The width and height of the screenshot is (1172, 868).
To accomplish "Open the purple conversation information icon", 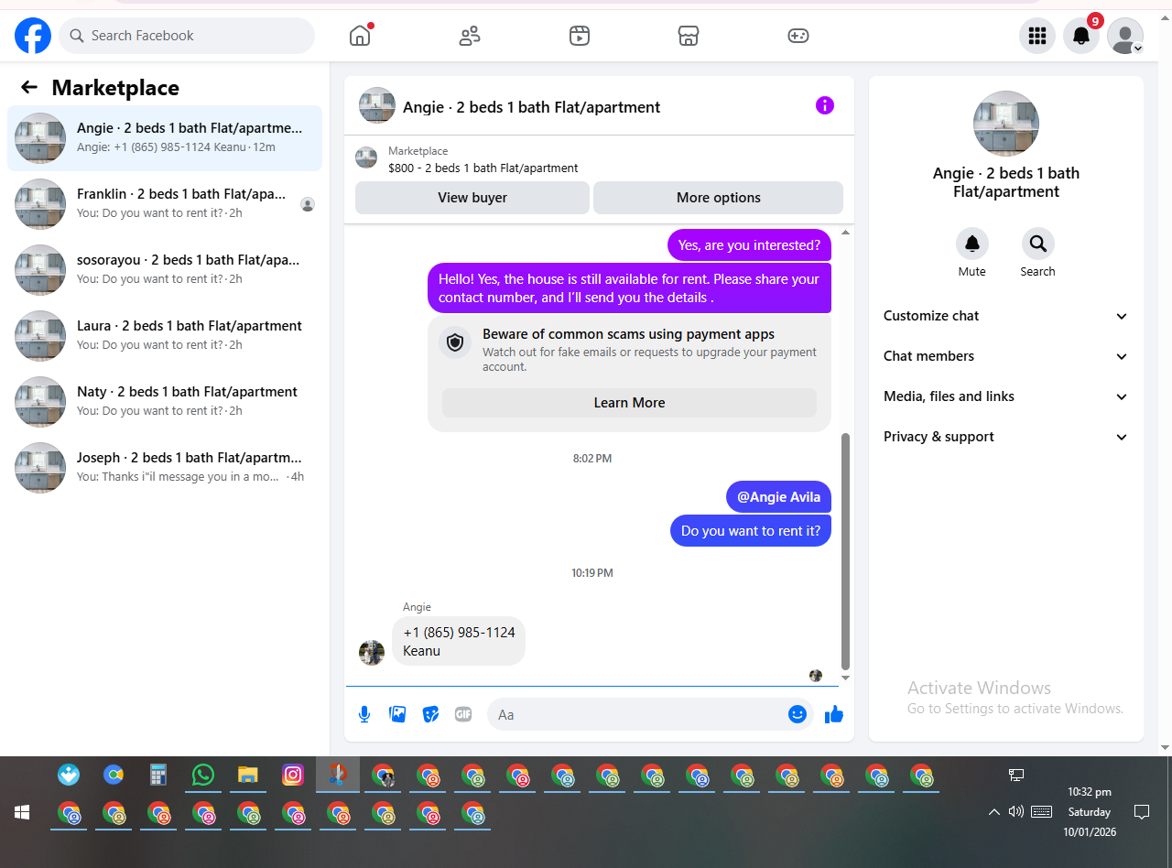I will (x=825, y=105).
